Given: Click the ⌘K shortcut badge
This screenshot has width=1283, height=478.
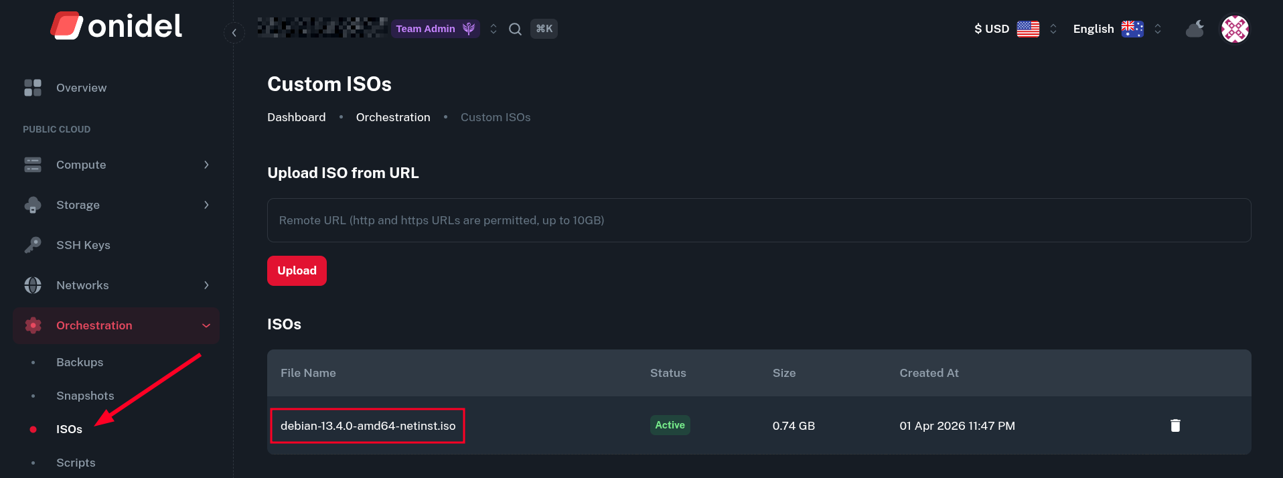Looking at the screenshot, I should tap(544, 29).
